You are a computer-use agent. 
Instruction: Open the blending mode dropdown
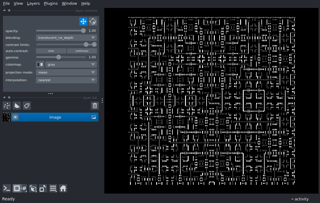(66, 38)
